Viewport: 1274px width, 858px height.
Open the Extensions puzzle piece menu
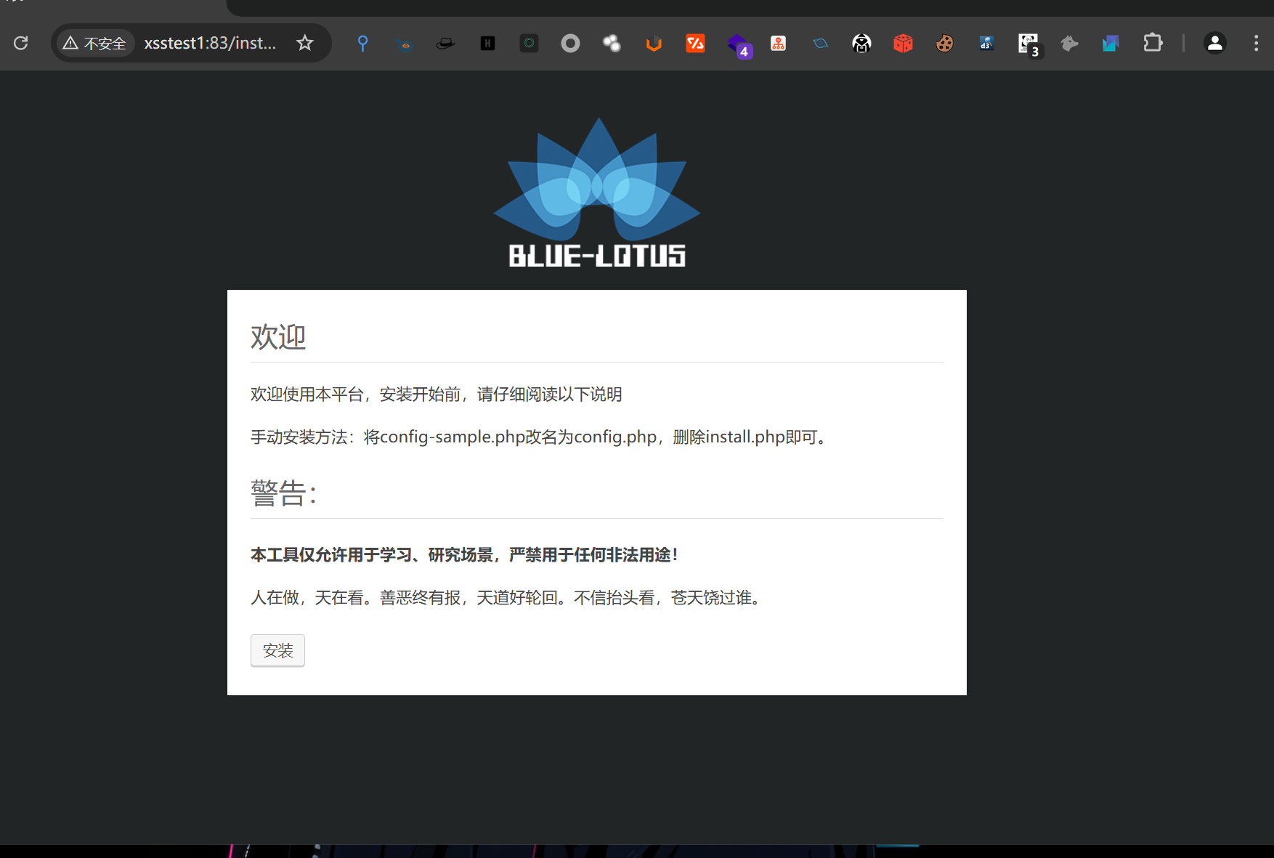(x=1153, y=44)
